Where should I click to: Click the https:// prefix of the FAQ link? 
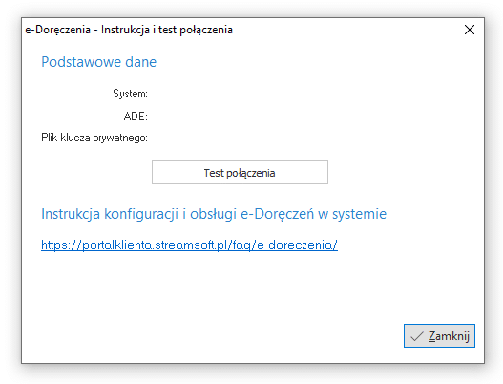[62, 245]
